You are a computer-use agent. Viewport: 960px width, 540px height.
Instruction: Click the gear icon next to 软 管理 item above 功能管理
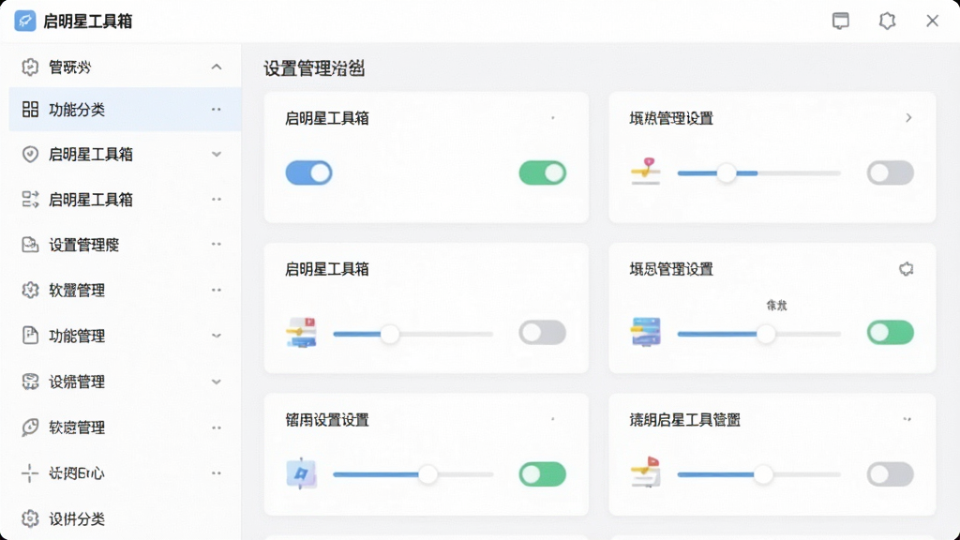(30, 290)
